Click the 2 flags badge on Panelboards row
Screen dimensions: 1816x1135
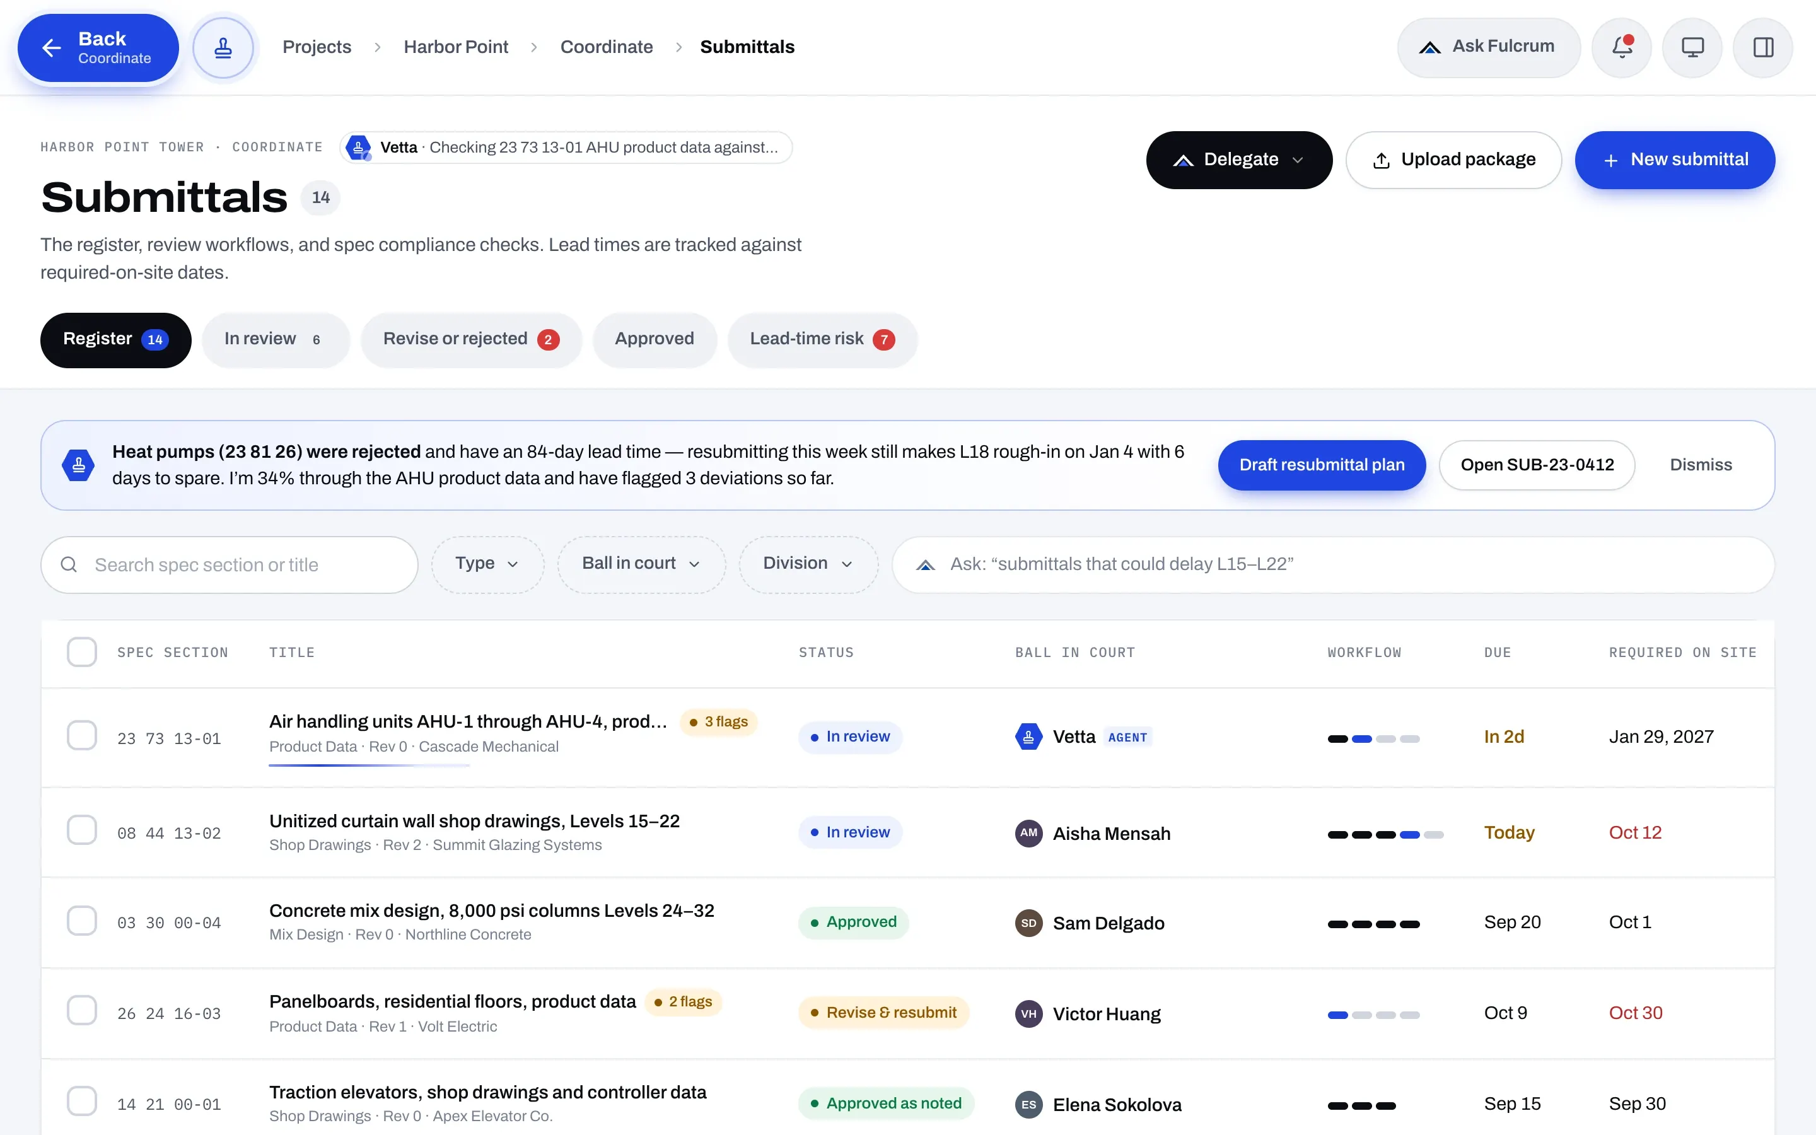683,1002
